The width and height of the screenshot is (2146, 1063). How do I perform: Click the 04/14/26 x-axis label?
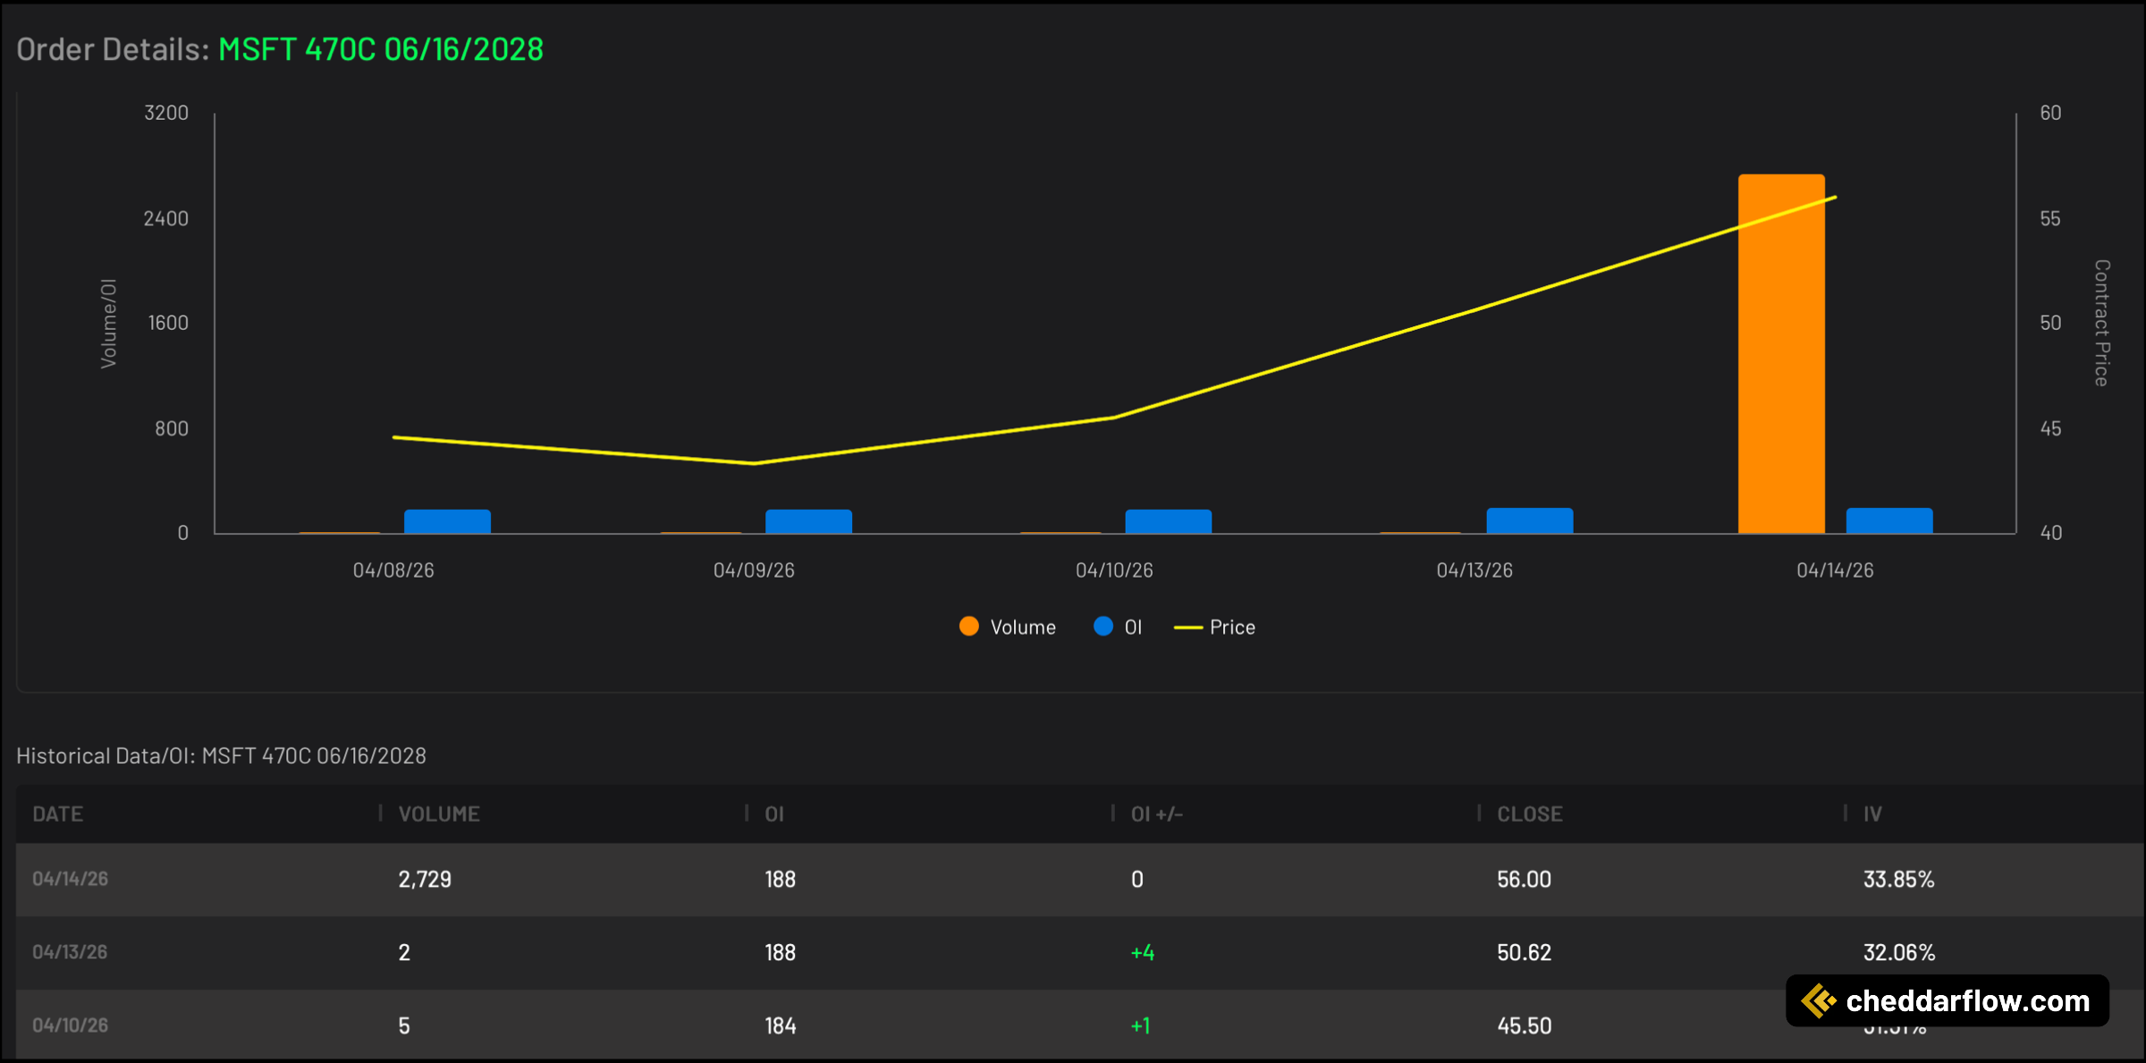1835,570
